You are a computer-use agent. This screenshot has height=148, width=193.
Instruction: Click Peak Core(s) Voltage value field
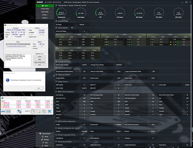[x=84, y=65]
